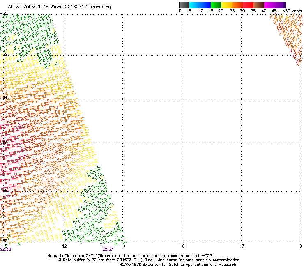Click the '-6' longitude label
Screen dimensions: 304x267
[x=182, y=246]
